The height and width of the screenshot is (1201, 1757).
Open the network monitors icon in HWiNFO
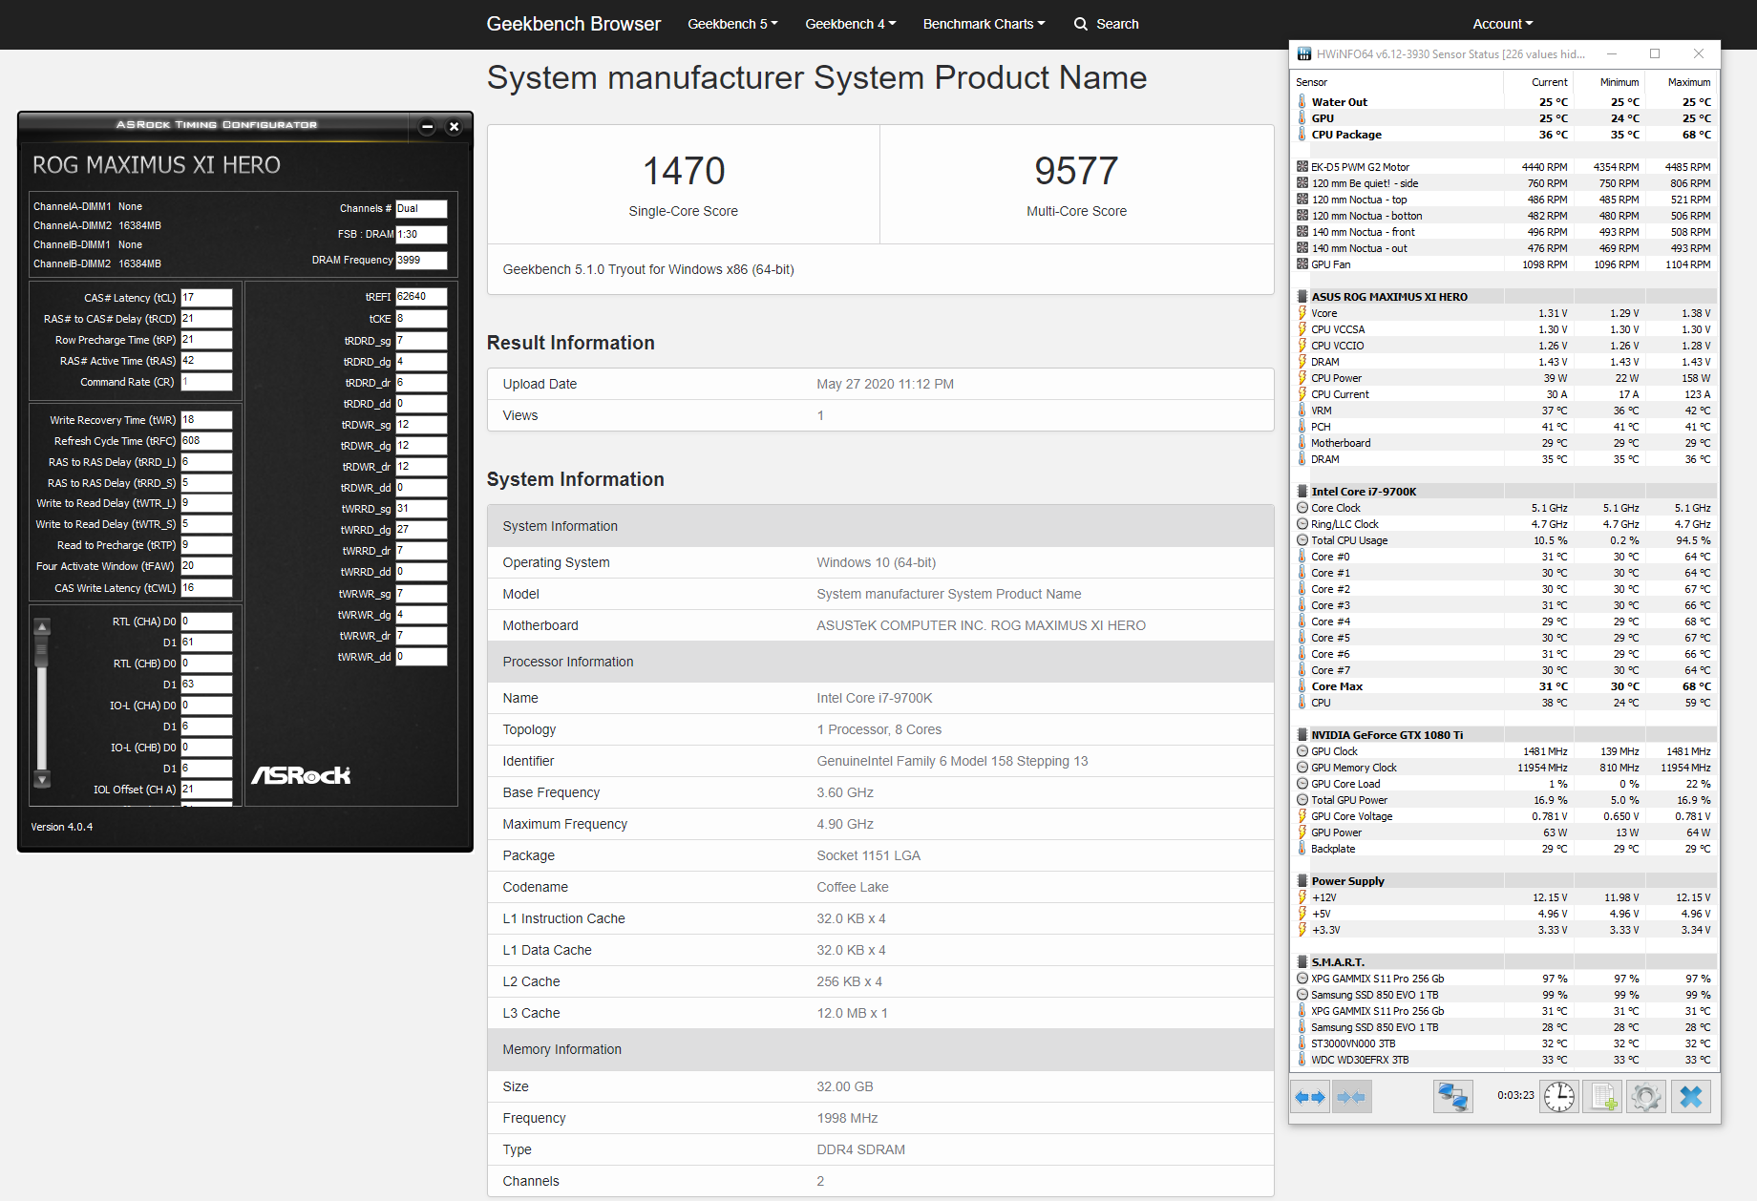(1452, 1097)
